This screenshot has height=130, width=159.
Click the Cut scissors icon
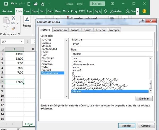(x=14, y=19)
